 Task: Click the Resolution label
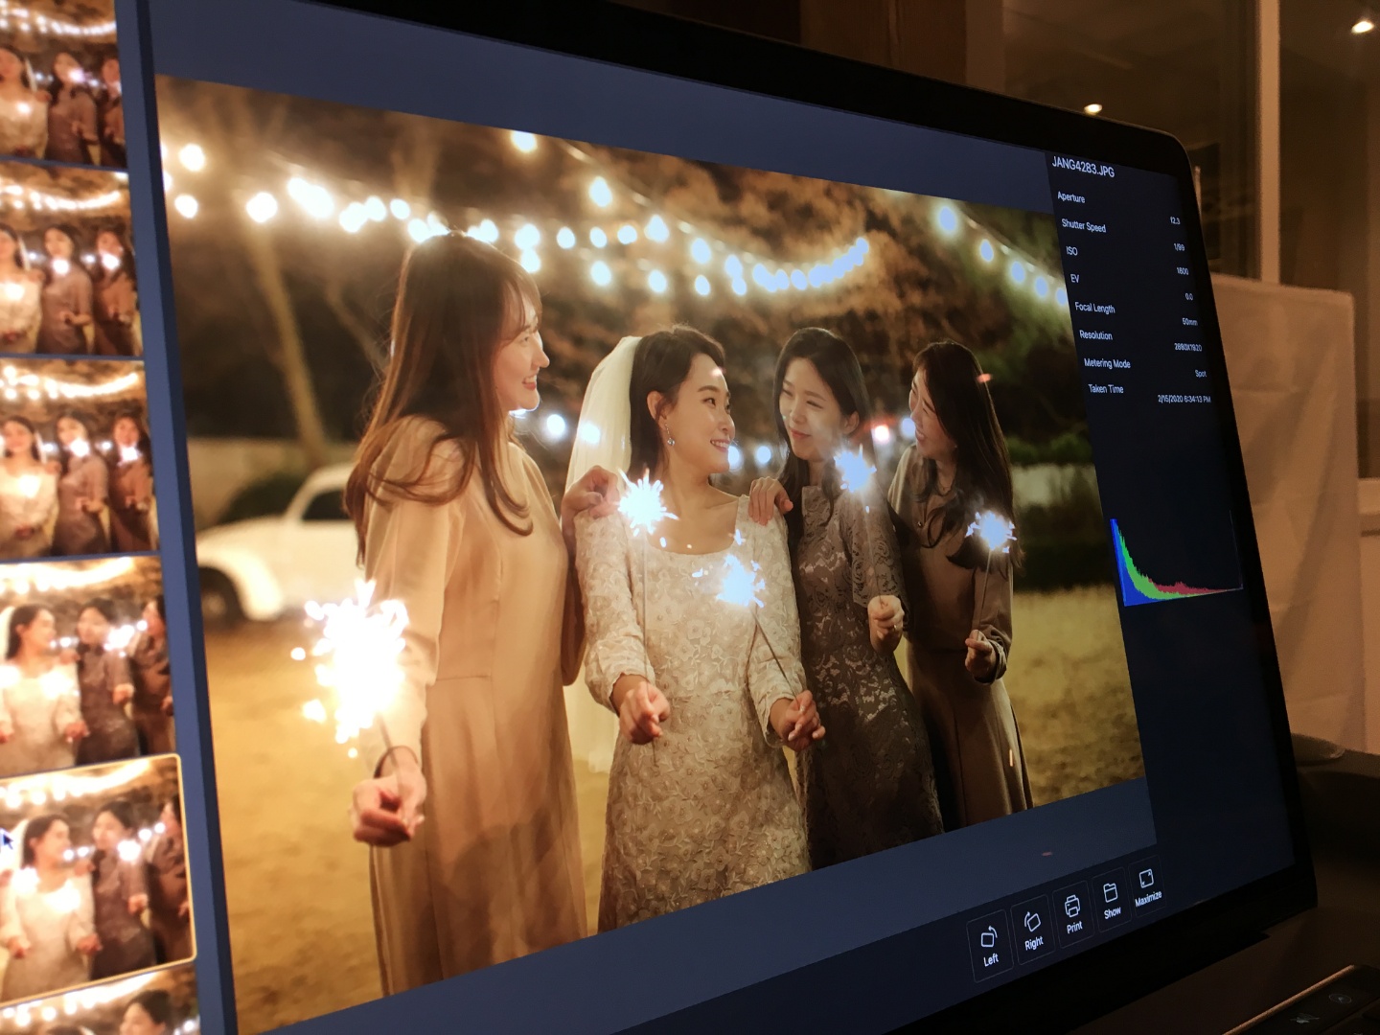(x=1095, y=335)
